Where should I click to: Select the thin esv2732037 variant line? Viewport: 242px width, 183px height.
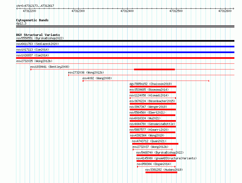(x=153, y=150)
